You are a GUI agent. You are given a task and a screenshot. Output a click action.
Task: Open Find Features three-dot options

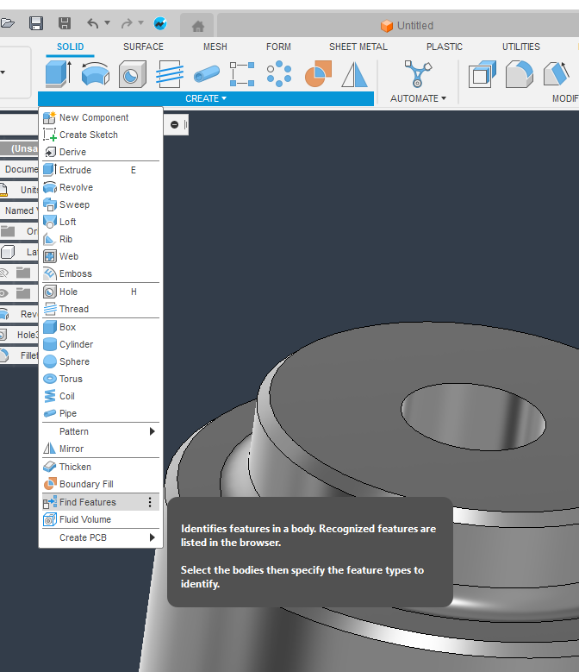point(150,502)
